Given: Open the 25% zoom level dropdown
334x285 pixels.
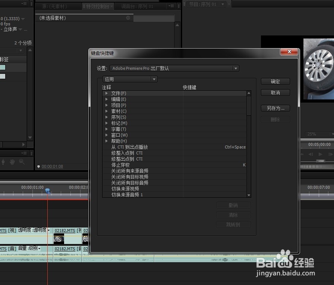Looking at the screenshot, I should click(319, 134).
